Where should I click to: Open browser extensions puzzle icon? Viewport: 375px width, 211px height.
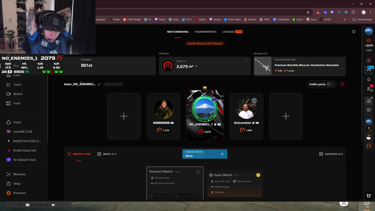pyautogui.click(x=353, y=12)
